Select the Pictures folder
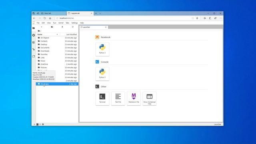Viewport: 256px width, 144px height. tap(57, 68)
